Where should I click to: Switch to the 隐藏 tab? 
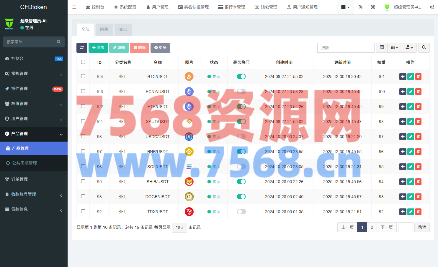pos(104,29)
